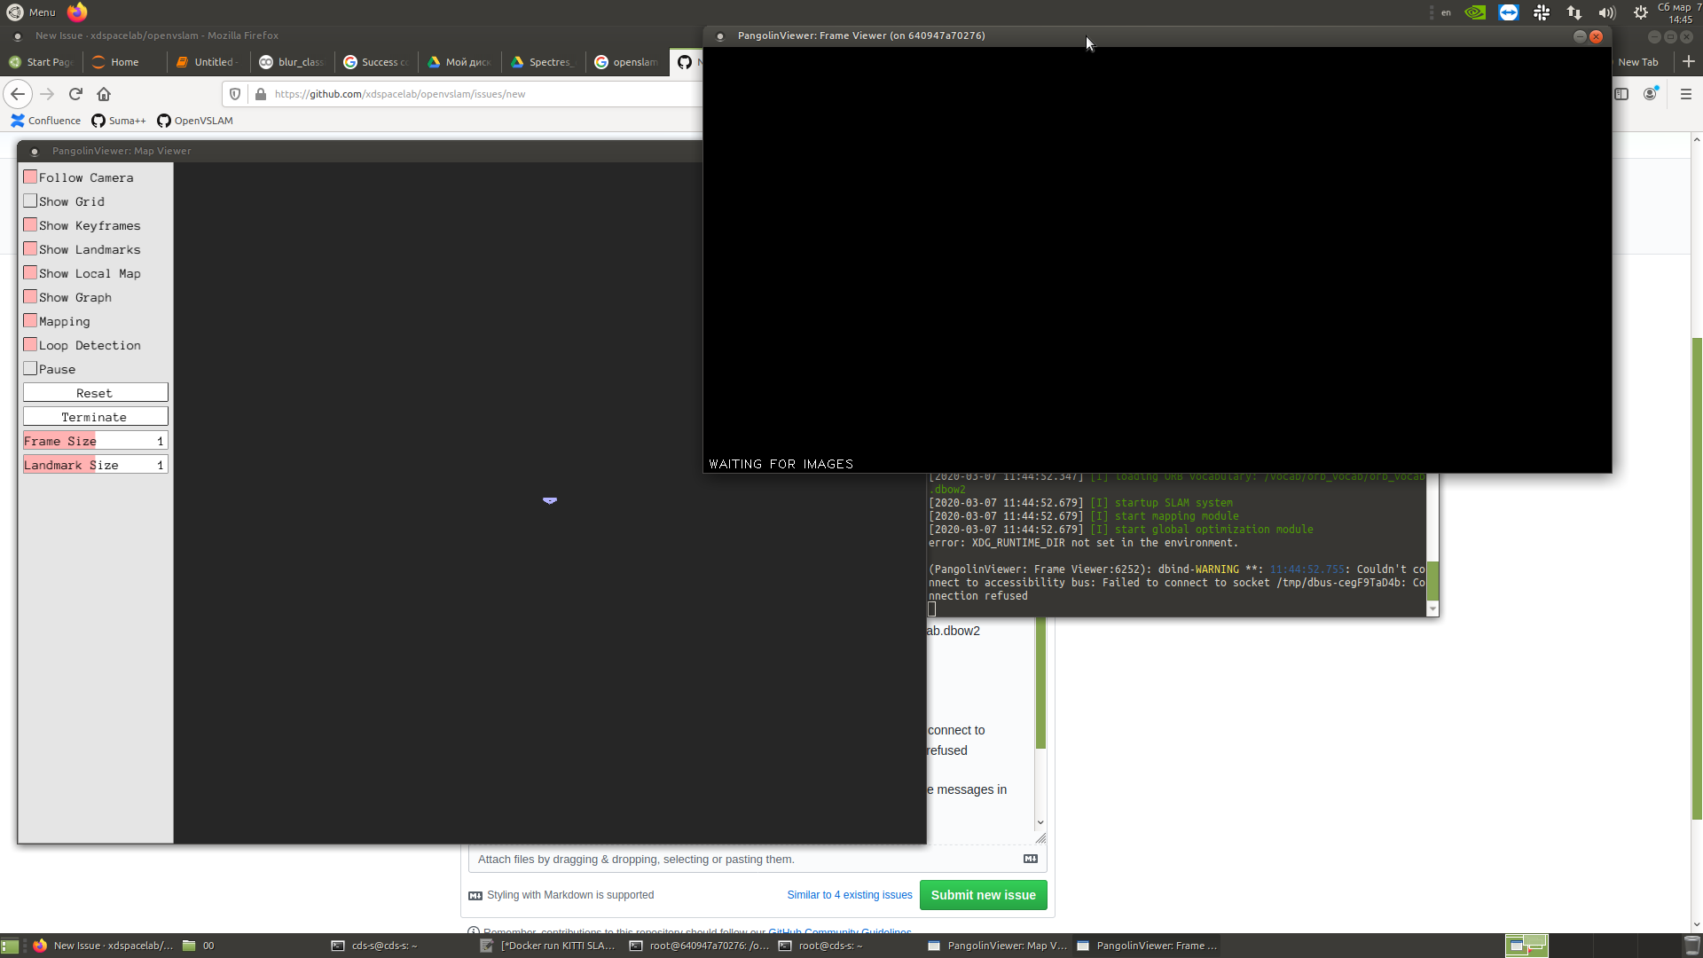Viewport: 1703px width, 958px height.
Task: Click the Slack icon in the system tray
Action: (1542, 12)
